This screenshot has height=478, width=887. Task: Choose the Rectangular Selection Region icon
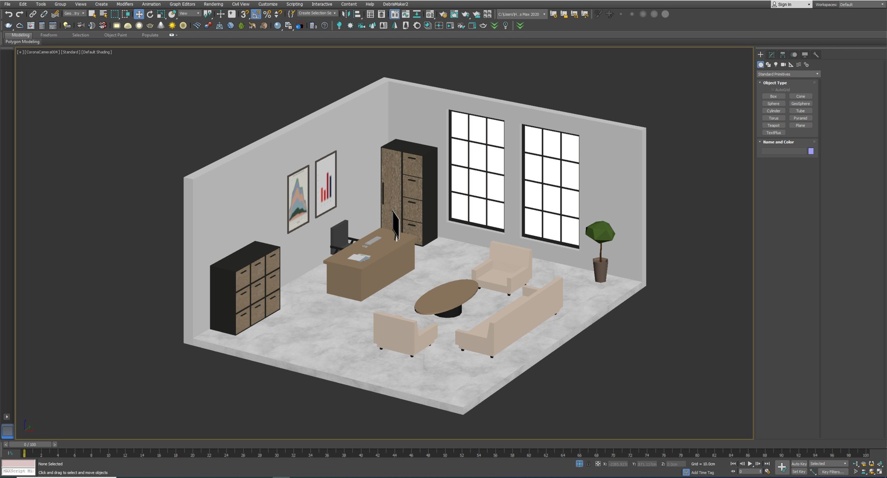tap(115, 14)
